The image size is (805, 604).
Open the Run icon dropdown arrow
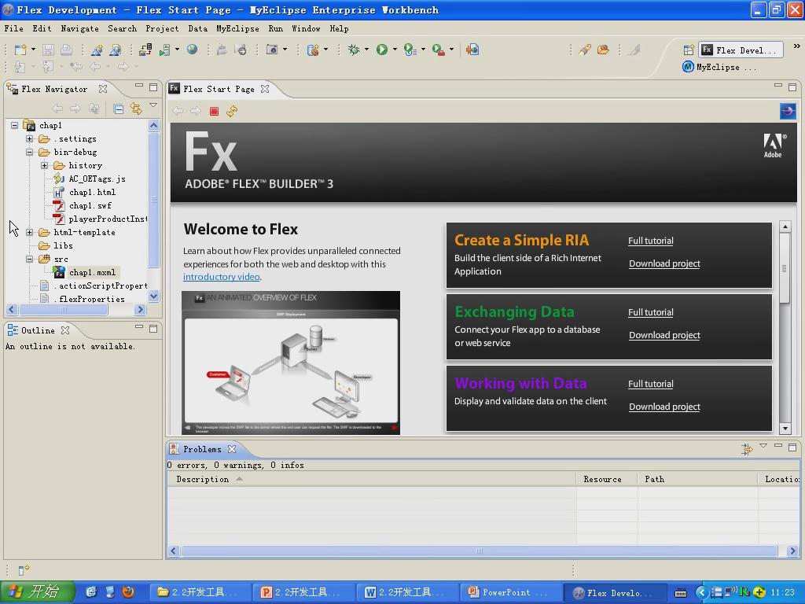(395, 50)
